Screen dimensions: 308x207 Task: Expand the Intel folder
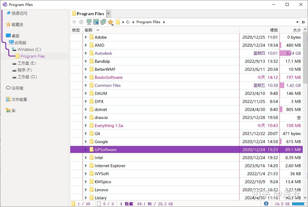[x=86, y=158]
